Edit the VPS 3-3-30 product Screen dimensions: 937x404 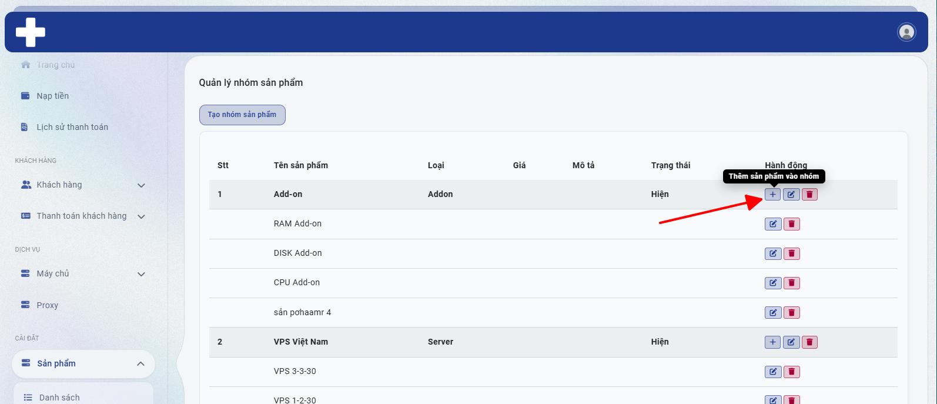[773, 372]
